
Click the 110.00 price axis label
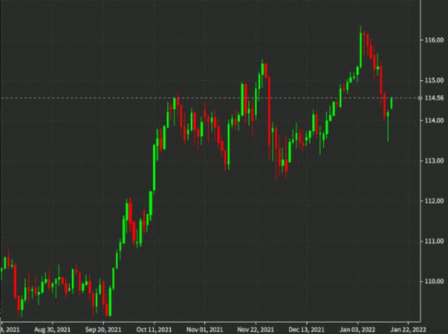point(434,281)
